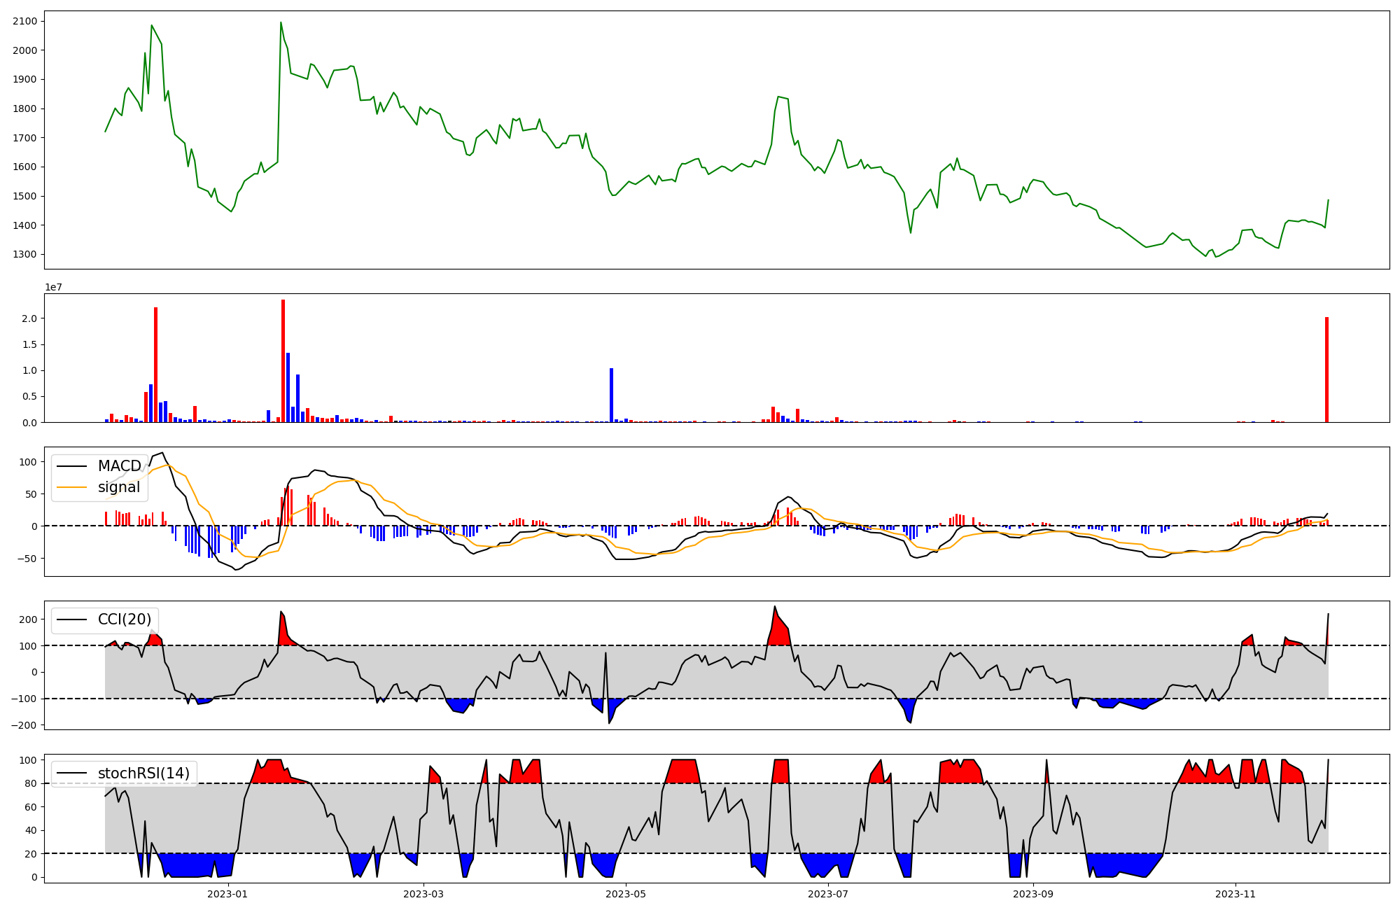Image resolution: width=1400 pixels, height=910 pixels.
Task: Click the 200 tick on the CCI axis
Action: click(x=28, y=619)
